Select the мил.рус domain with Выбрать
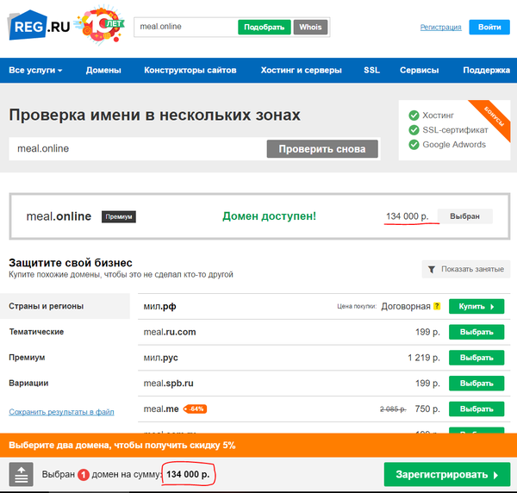517x493 pixels. coord(476,358)
